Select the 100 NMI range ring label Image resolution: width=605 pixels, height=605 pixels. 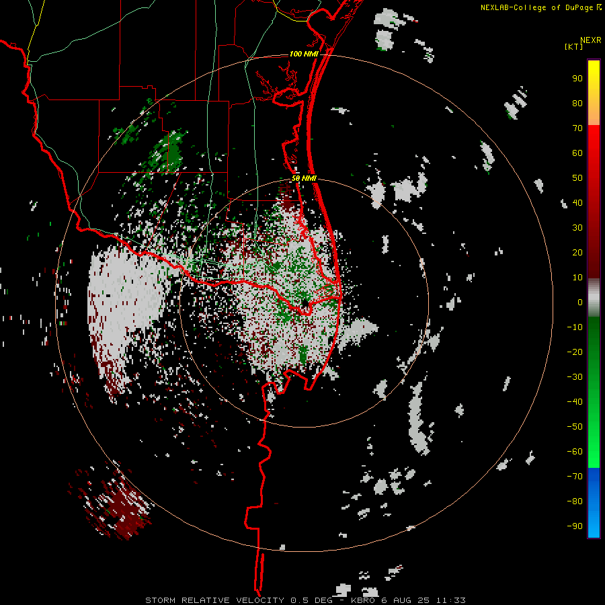(x=304, y=54)
